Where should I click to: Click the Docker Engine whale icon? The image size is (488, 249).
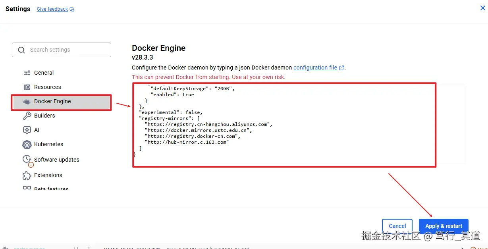(27, 101)
